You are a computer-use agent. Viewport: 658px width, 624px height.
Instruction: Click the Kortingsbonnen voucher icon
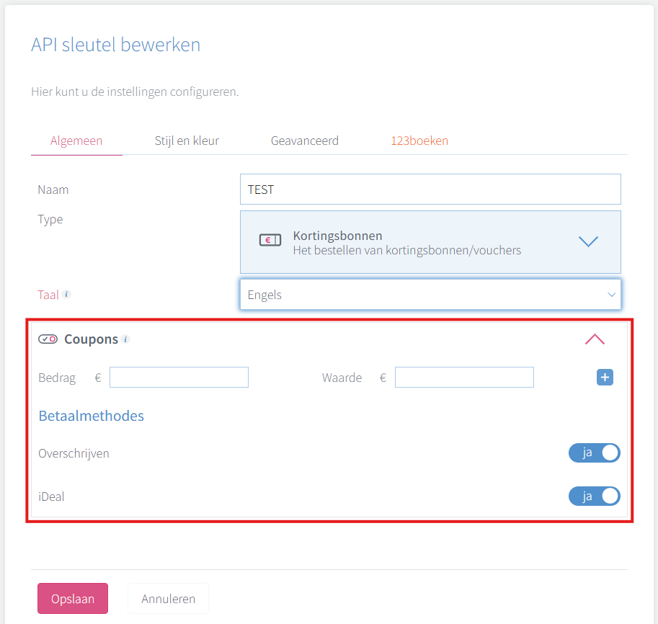click(x=270, y=240)
